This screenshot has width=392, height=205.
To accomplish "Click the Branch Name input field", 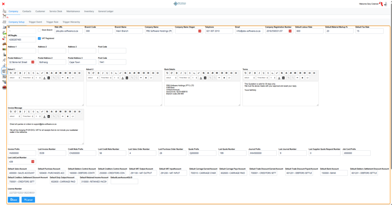I will click(x=129, y=31).
